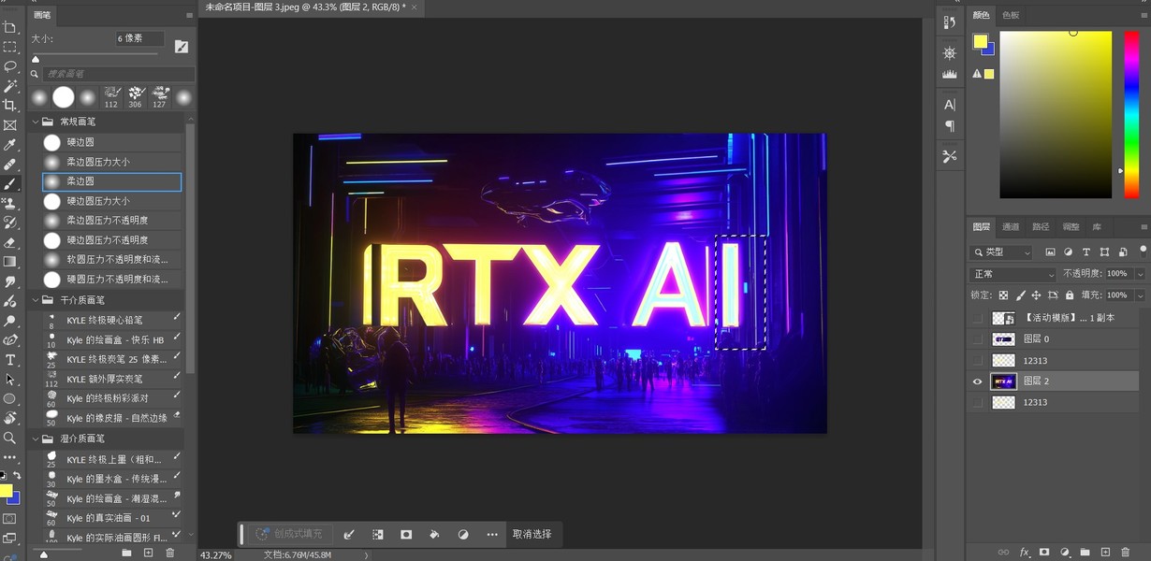The image size is (1151, 561).
Task: Click the 未命名项目-图层 3.jpeg document tab
Action: [x=305, y=7]
